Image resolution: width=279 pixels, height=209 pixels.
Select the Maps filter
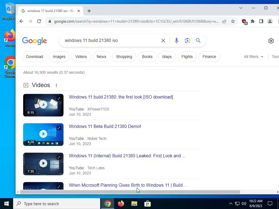(167, 57)
